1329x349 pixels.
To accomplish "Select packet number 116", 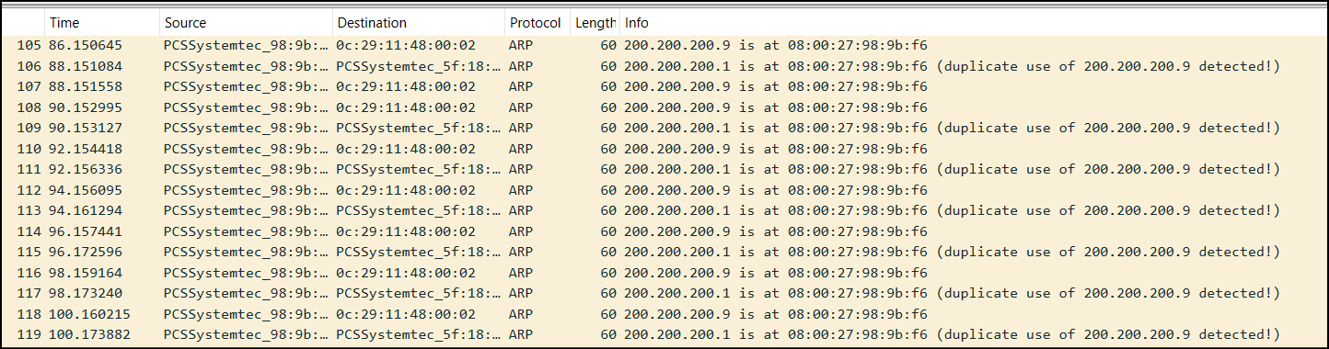I will coord(664,273).
